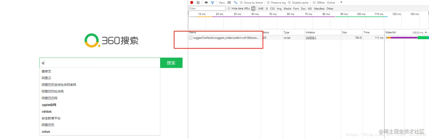This screenshot has height=139, width=429.
Task: Check the Offline checkbox
Action: [314, 3]
